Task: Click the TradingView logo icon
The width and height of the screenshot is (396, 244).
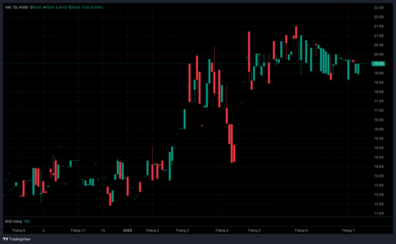Action: [6, 239]
